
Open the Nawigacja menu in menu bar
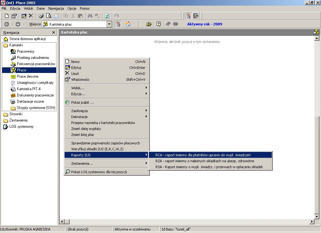click(x=56, y=8)
